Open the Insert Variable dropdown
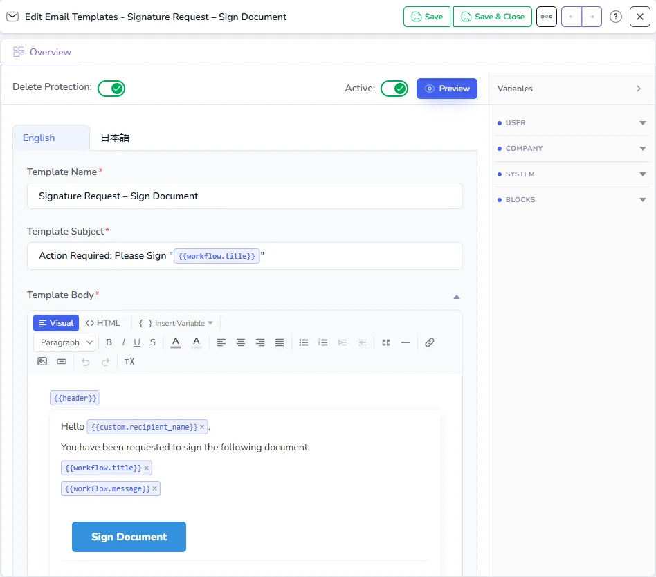Screen dimensions: 656x577 (176, 323)
